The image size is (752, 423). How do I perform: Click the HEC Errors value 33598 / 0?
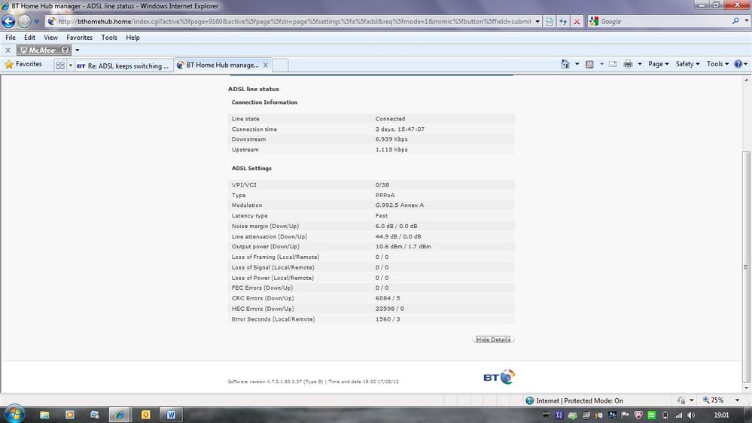point(389,309)
